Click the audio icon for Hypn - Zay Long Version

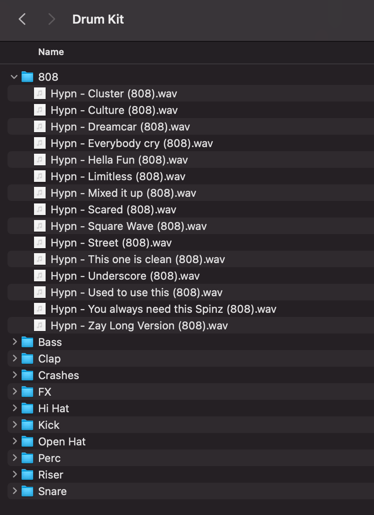click(x=39, y=325)
